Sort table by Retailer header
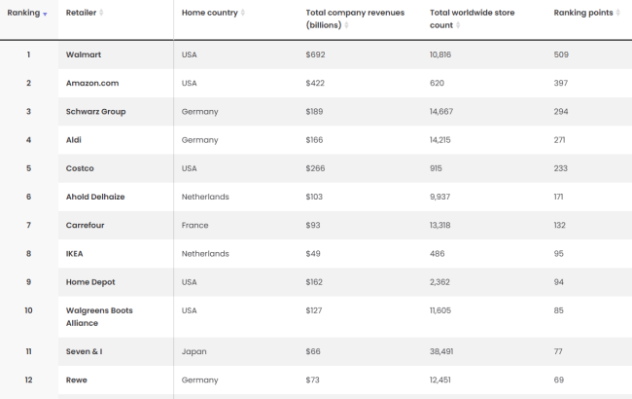Screen dimensions: 632x399 81,13
